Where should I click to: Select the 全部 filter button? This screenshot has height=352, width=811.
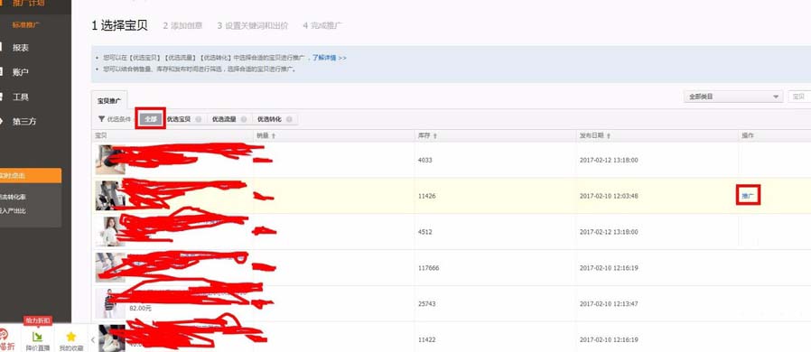point(151,119)
